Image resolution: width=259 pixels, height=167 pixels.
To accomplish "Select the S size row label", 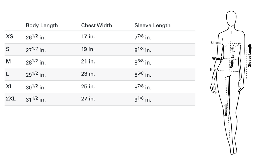I will pyautogui.click(x=8, y=49).
